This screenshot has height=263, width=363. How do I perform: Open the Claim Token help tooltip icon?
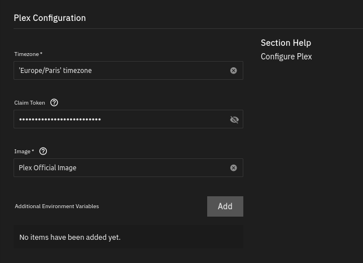(54, 103)
